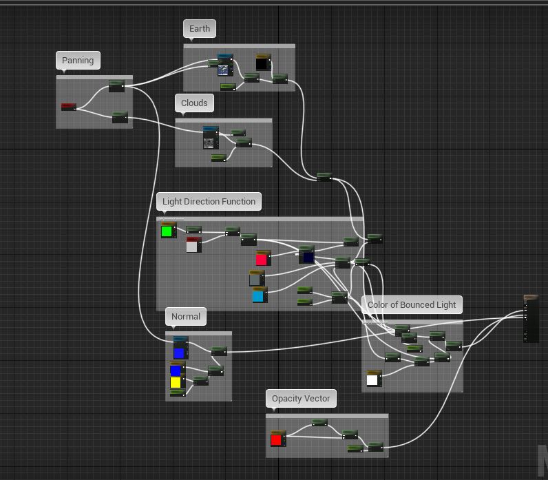
Task: Click black constant node in Earth group
Action: [262, 64]
